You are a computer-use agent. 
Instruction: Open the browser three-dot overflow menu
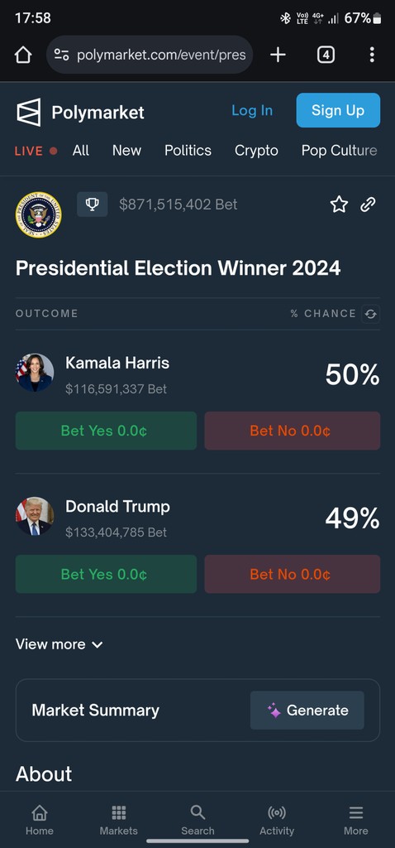372,55
